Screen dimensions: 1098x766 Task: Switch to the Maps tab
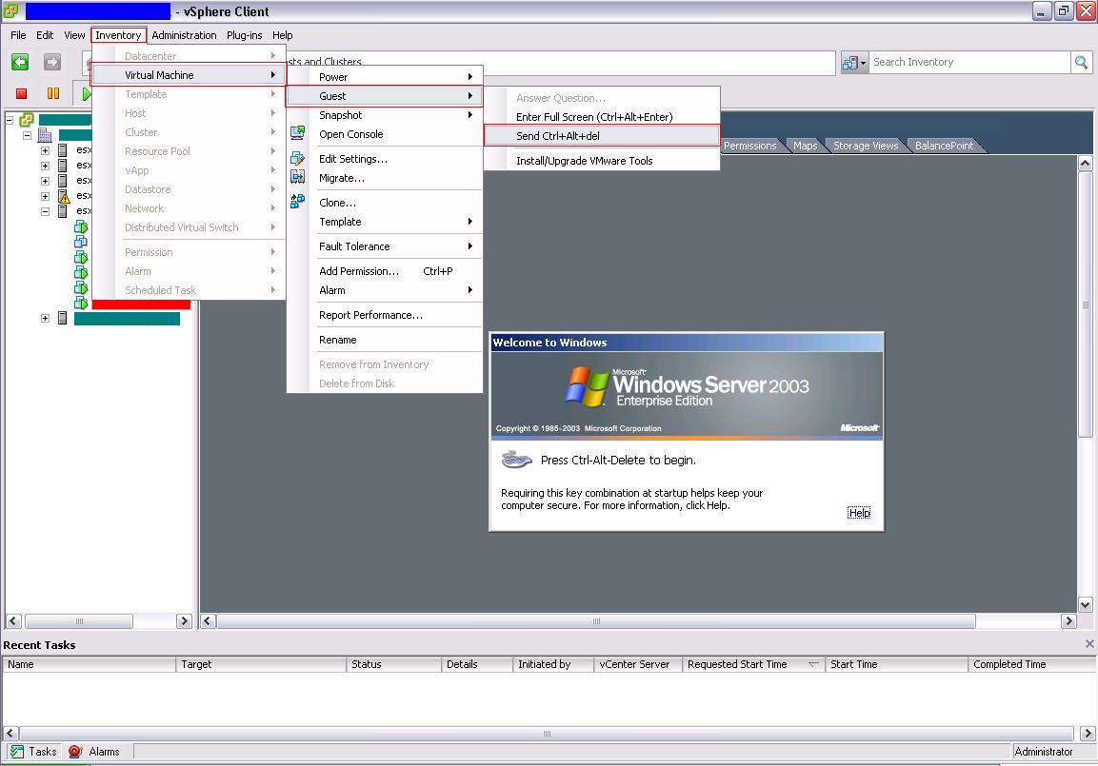tap(806, 146)
